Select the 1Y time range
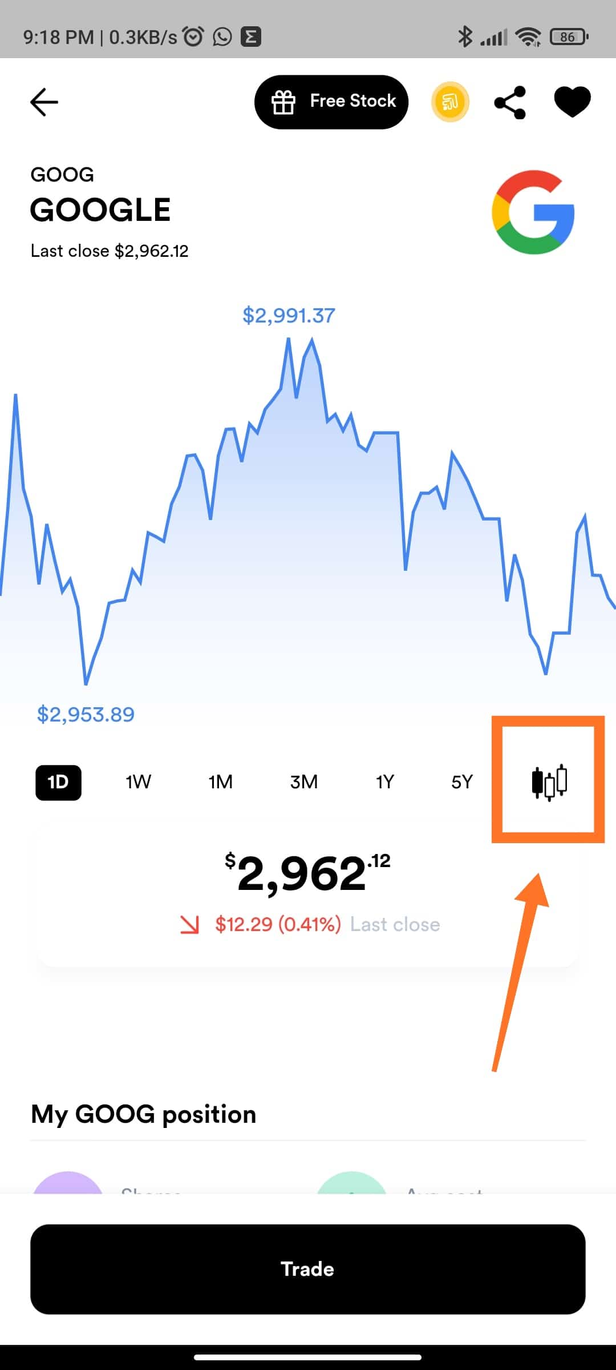This screenshot has height=1370, width=616. 385,782
